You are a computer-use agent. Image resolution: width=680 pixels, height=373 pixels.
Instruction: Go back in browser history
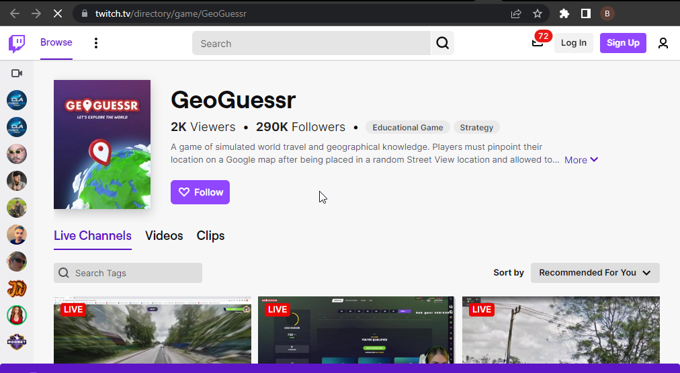(15, 13)
